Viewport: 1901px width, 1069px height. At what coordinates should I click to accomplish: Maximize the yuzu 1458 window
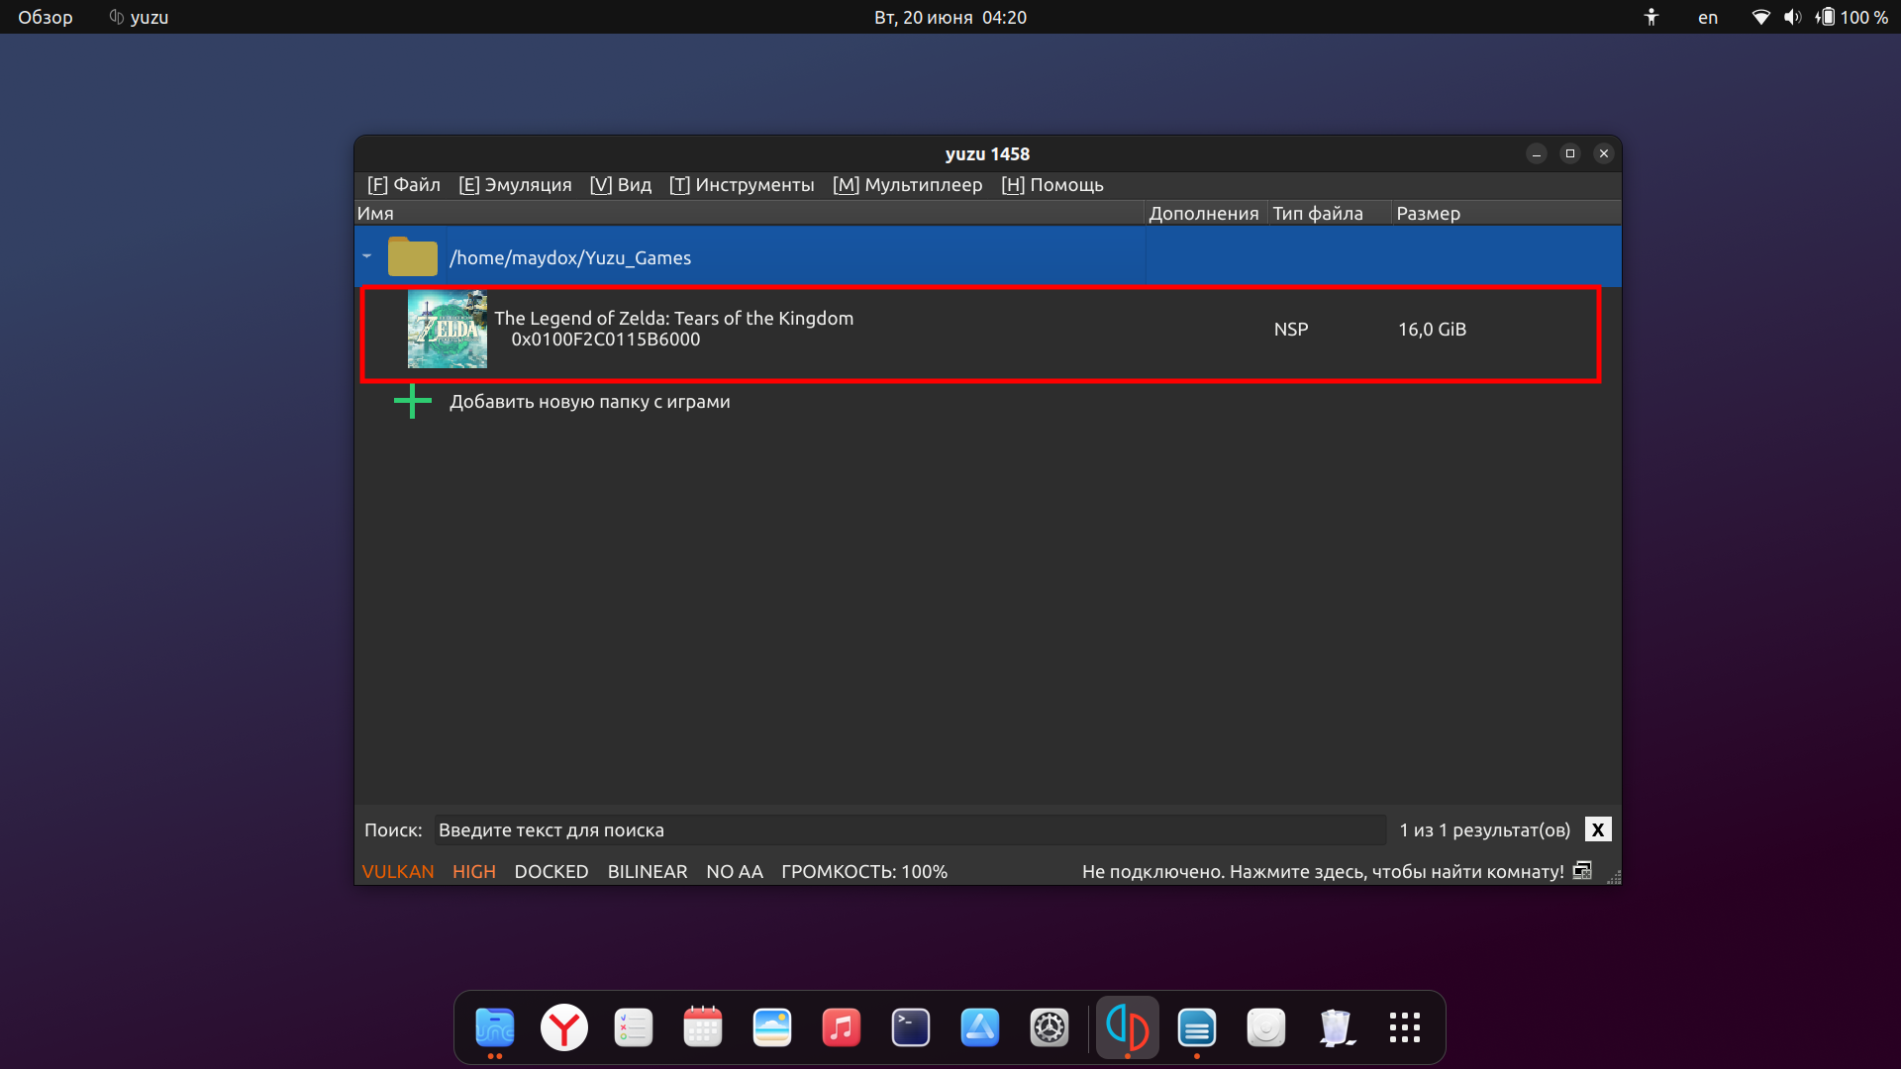(1570, 153)
